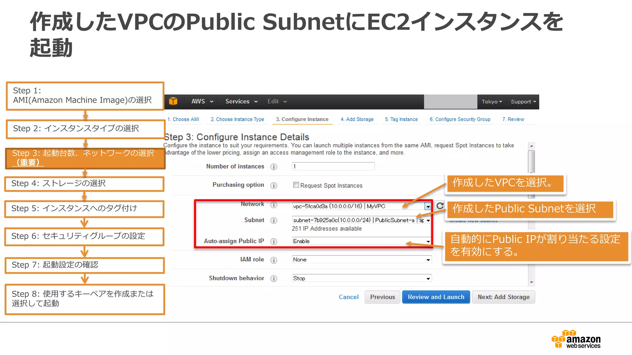The height and width of the screenshot is (355, 632).
Task: Go to 1. Choose AMI tab
Action: coord(183,119)
